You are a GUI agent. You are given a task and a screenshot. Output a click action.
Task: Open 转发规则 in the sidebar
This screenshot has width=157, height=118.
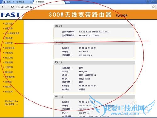click(8, 53)
